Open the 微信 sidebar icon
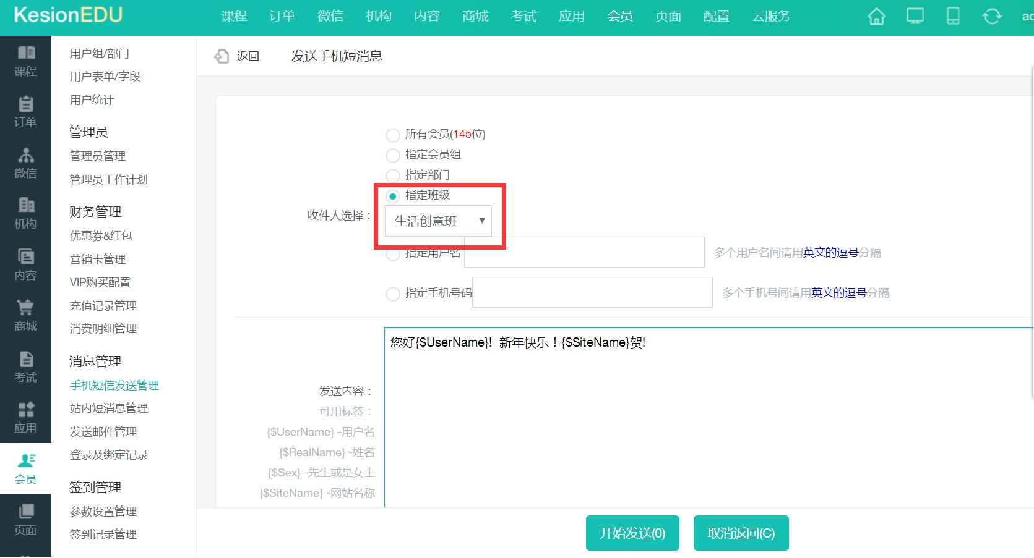 coord(25,163)
